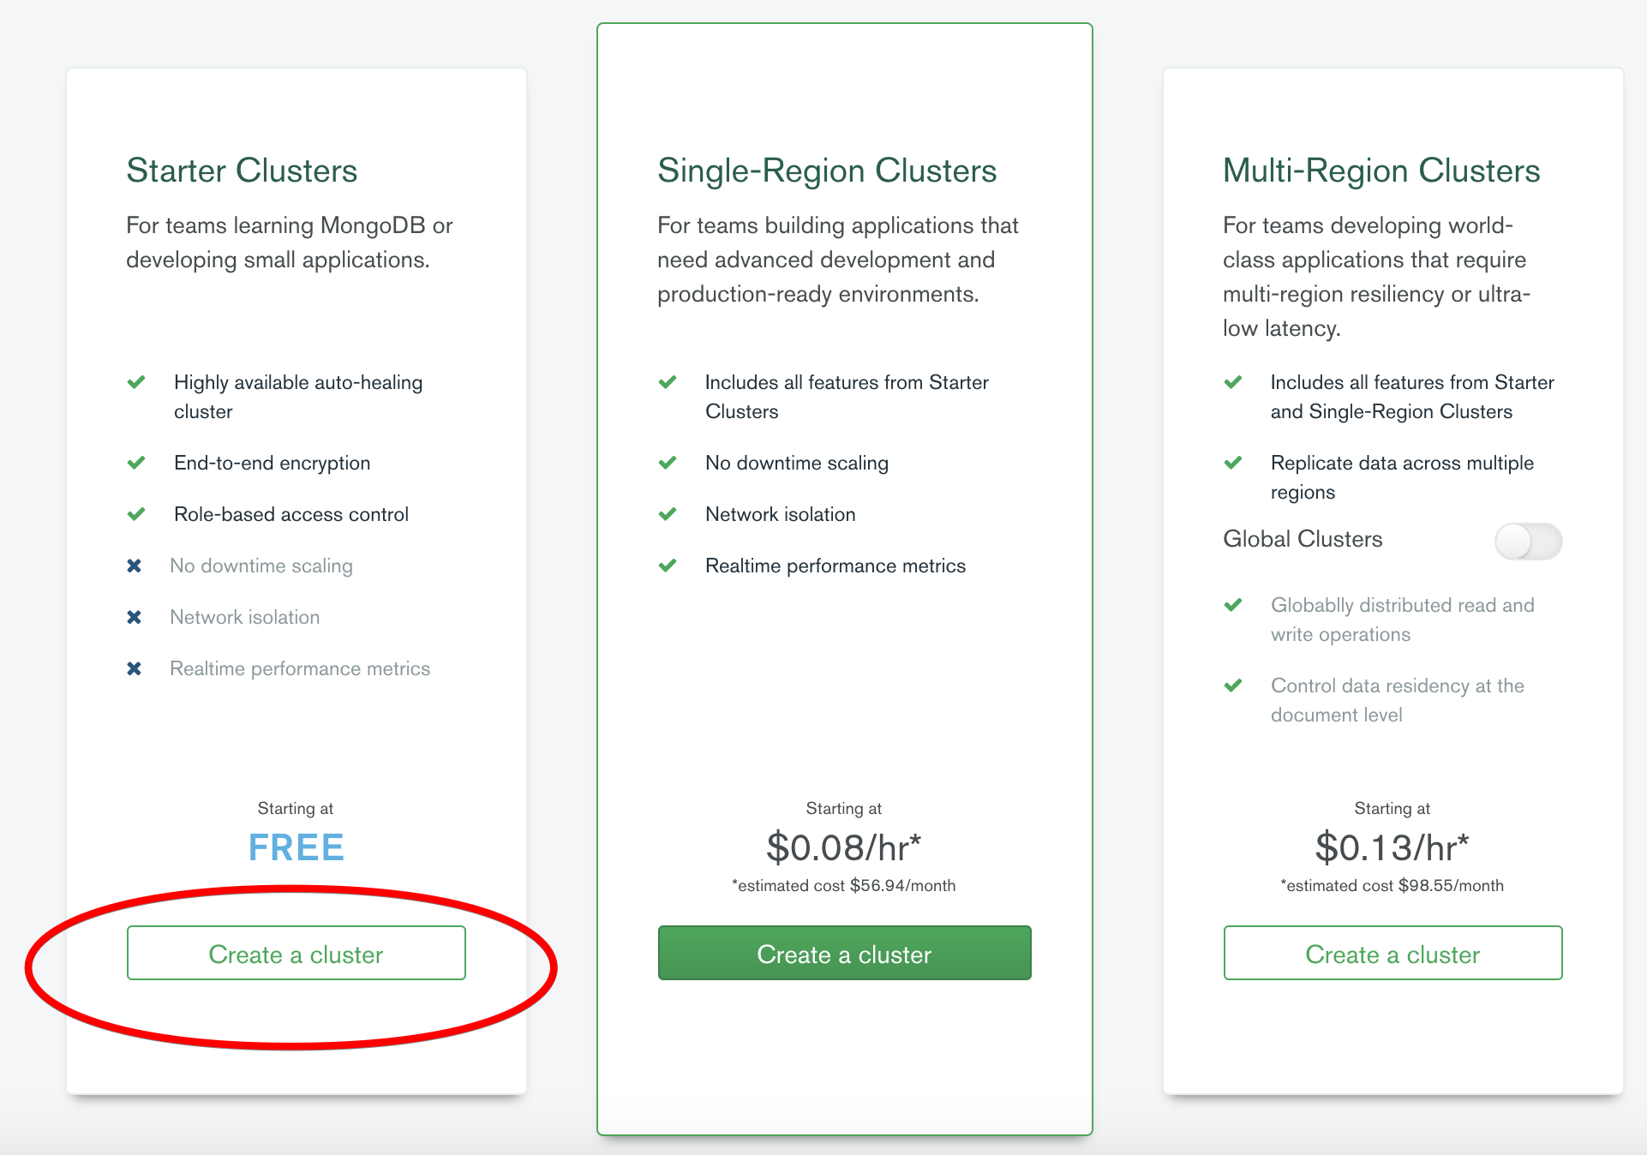Screen dimensions: 1647x1155
Task: Click the $0.13/hr price text
Action: [x=1392, y=847]
